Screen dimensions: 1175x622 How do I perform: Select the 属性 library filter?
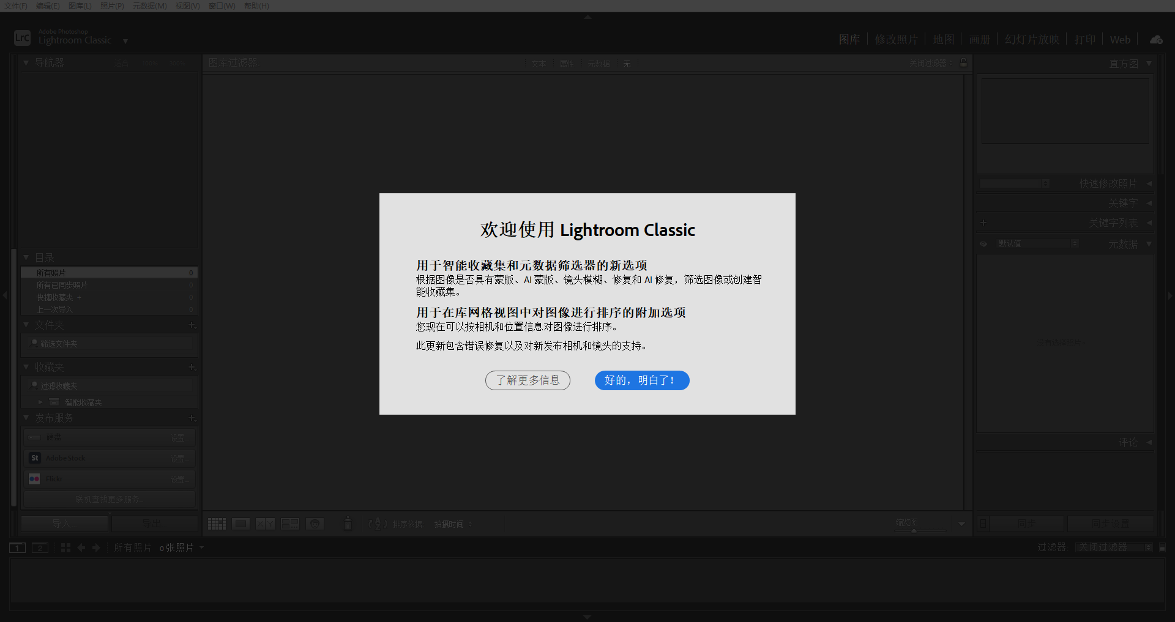pos(567,64)
